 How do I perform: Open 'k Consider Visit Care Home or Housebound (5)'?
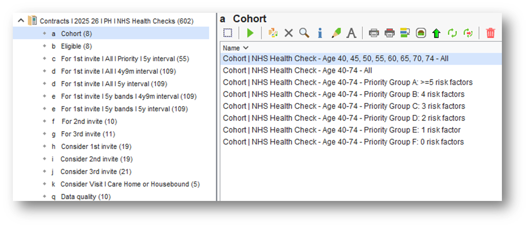pyautogui.click(x=126, y=184)
